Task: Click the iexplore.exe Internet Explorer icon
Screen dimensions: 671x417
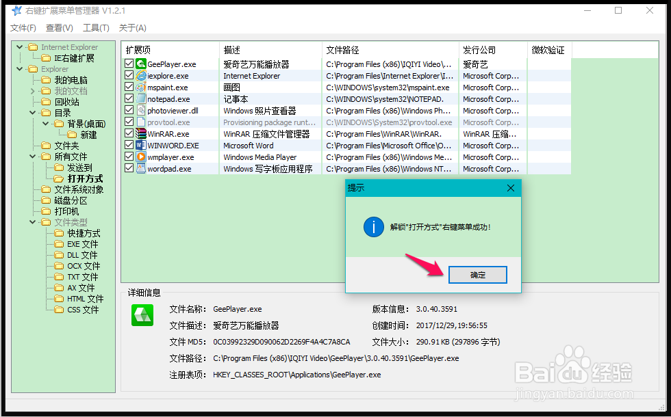Action: (141, 76)
